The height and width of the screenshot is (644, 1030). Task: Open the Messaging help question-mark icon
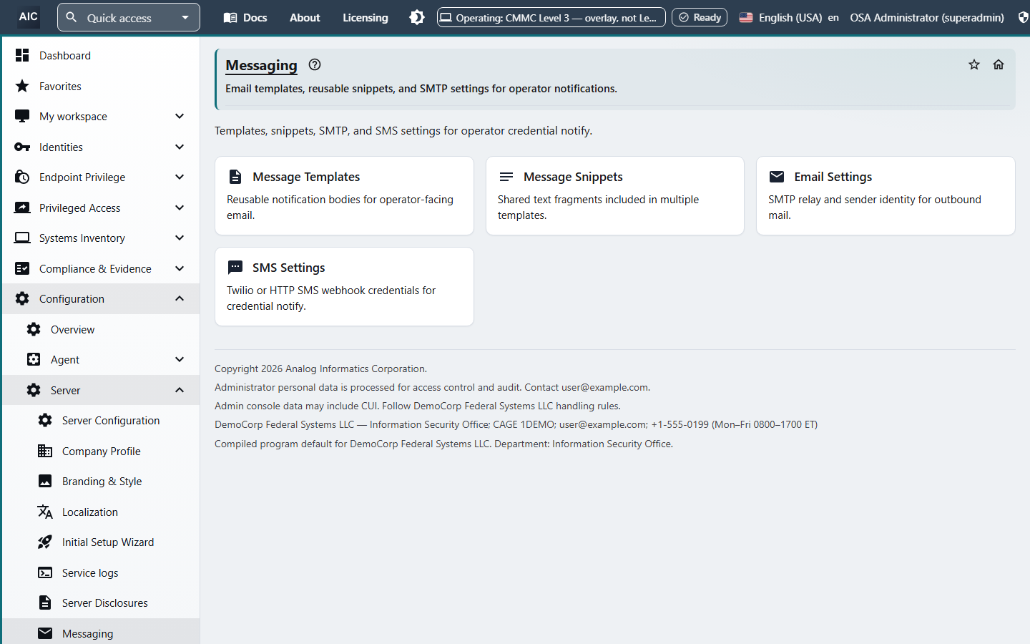click(x=315, y=64)
